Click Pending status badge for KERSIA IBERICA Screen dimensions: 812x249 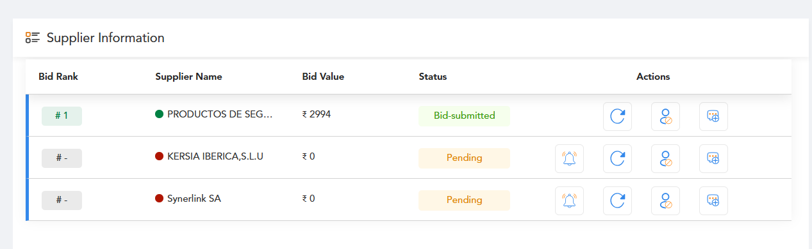pyautogui.click(x=464, y=158)
